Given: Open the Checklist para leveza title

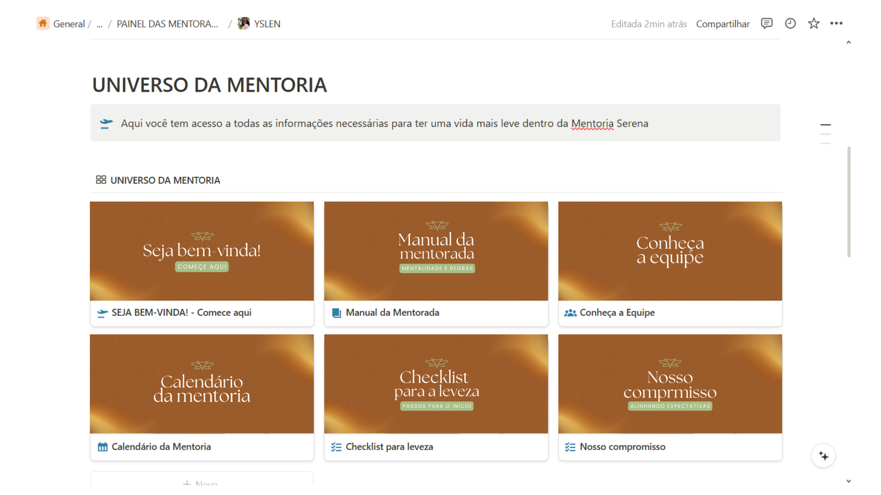Looking at the screenshot, I should (389, 447).
